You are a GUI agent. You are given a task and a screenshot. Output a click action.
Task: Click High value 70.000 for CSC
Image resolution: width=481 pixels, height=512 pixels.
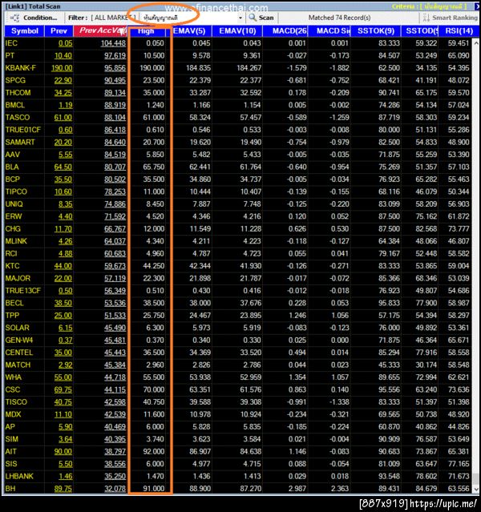154,390
